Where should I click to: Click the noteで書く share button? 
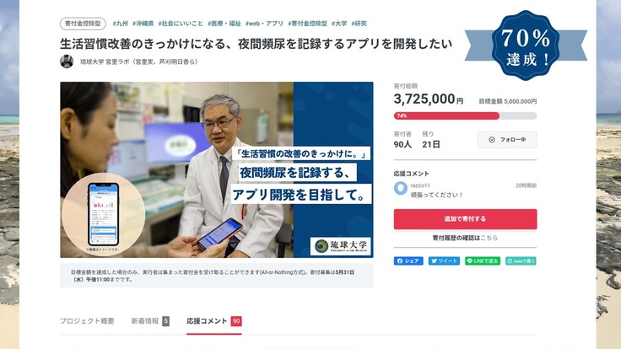(x=521, y=260)
